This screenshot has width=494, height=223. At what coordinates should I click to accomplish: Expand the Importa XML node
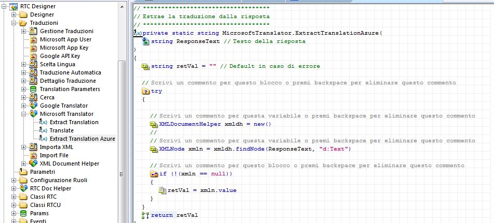[24, 147]
